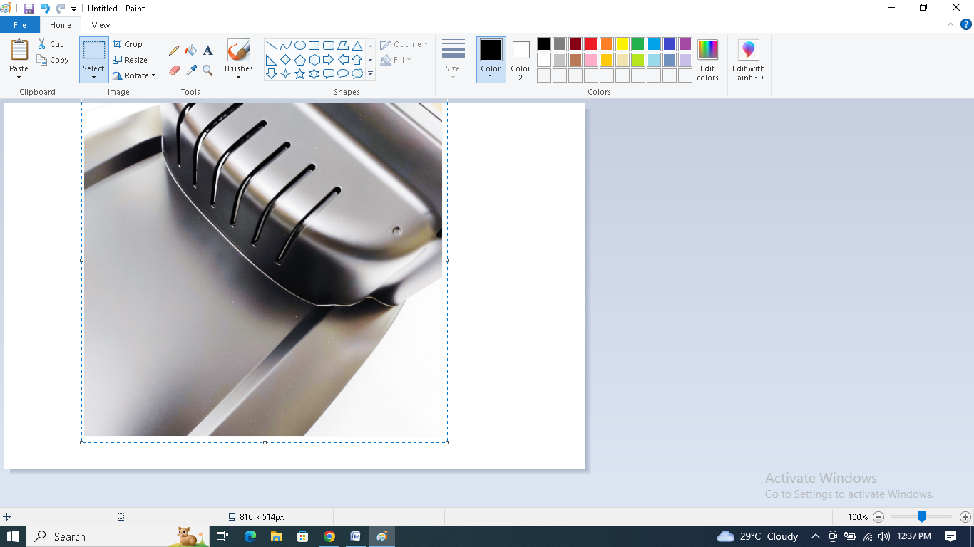The width and height of the screenshot is (974, 547).
Task: Collapse the ribbon with chevron
Action: point(950,24)
